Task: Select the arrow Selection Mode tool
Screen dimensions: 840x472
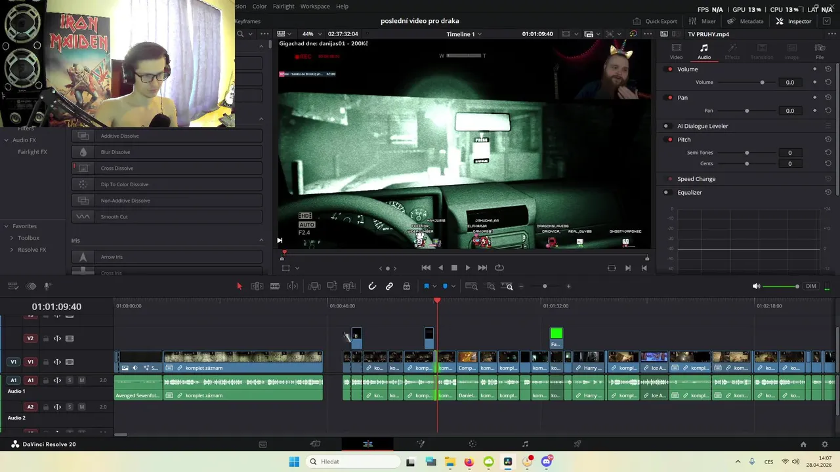Action: pos(239,286)
